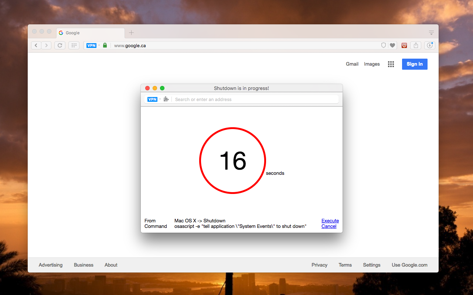Click the heart bookmark icon in address bar
473x295 pixels.
click(x=392, y=45)
